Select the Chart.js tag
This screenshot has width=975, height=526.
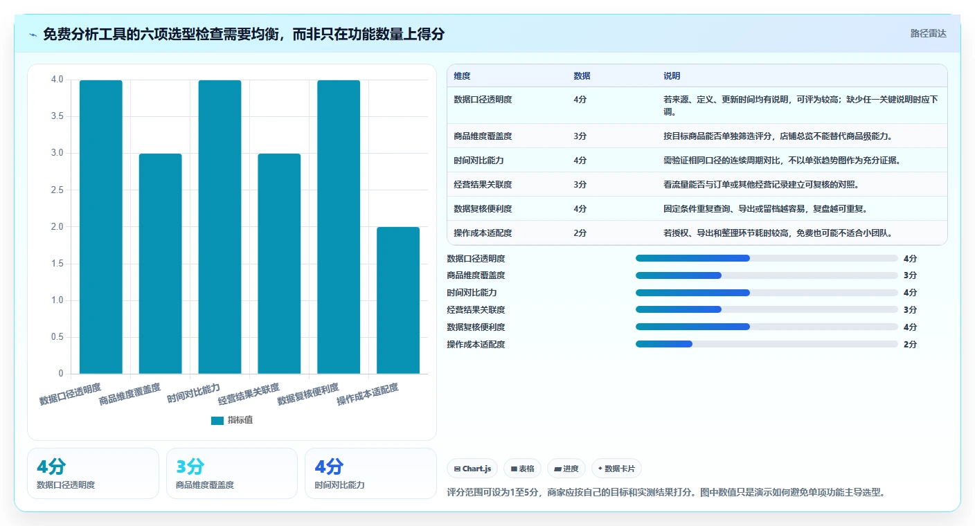(472, 469)
